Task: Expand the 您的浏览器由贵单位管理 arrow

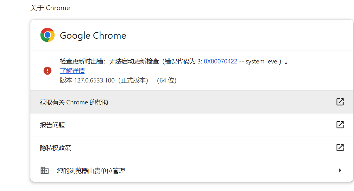Action: click(x=340, y=170)
